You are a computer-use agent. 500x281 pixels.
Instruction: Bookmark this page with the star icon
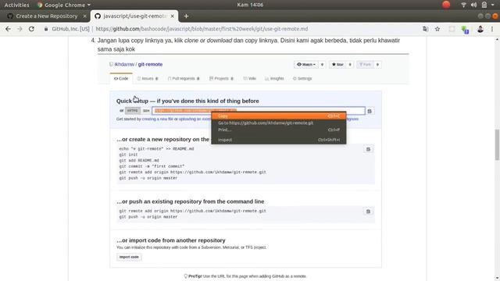(x=437, y=29)
